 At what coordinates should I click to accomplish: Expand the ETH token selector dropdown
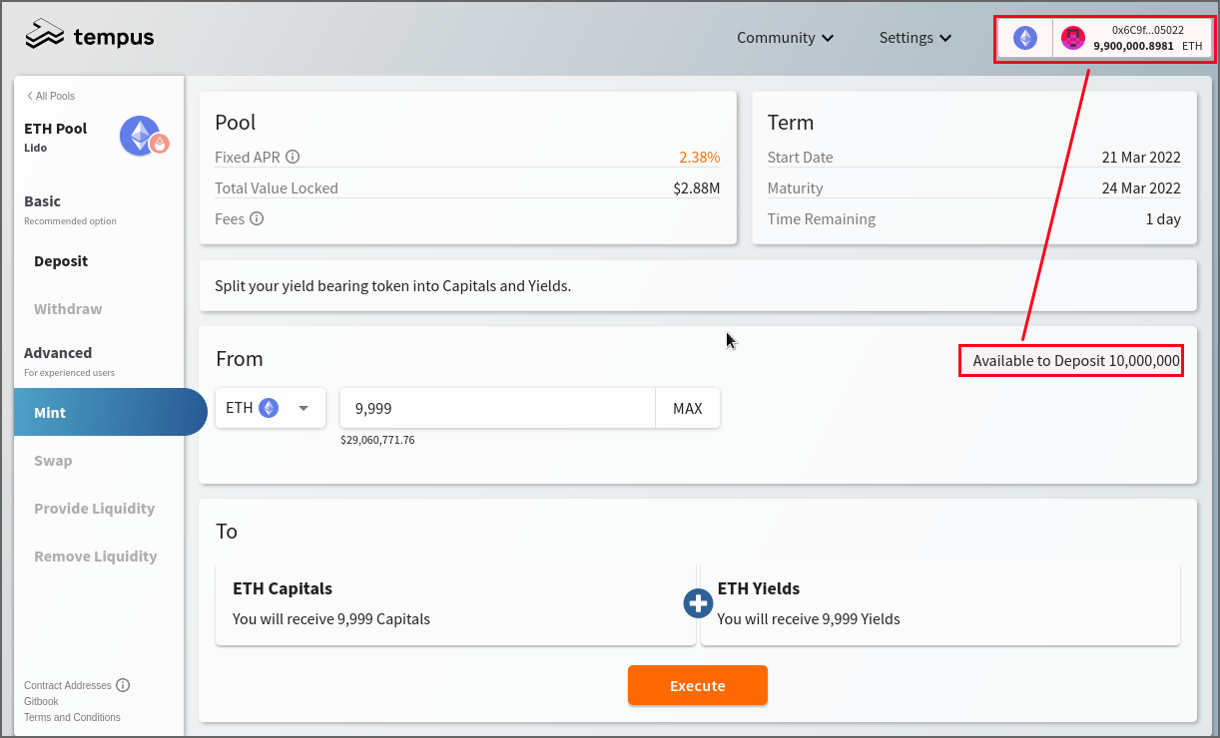(271, 408)
